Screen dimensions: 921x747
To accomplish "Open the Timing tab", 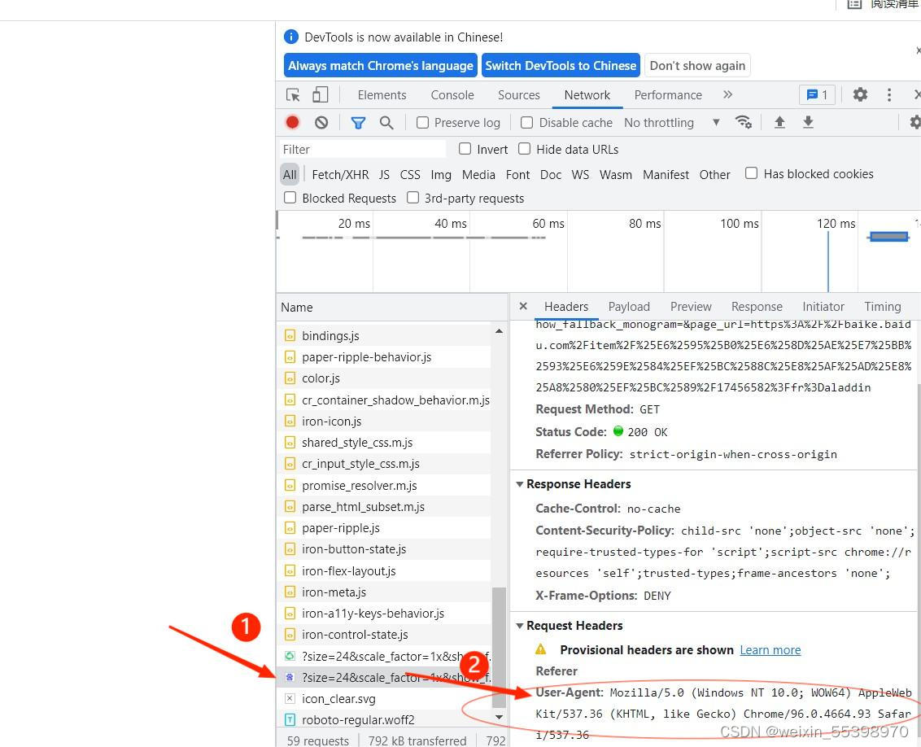I will (882, 307).
